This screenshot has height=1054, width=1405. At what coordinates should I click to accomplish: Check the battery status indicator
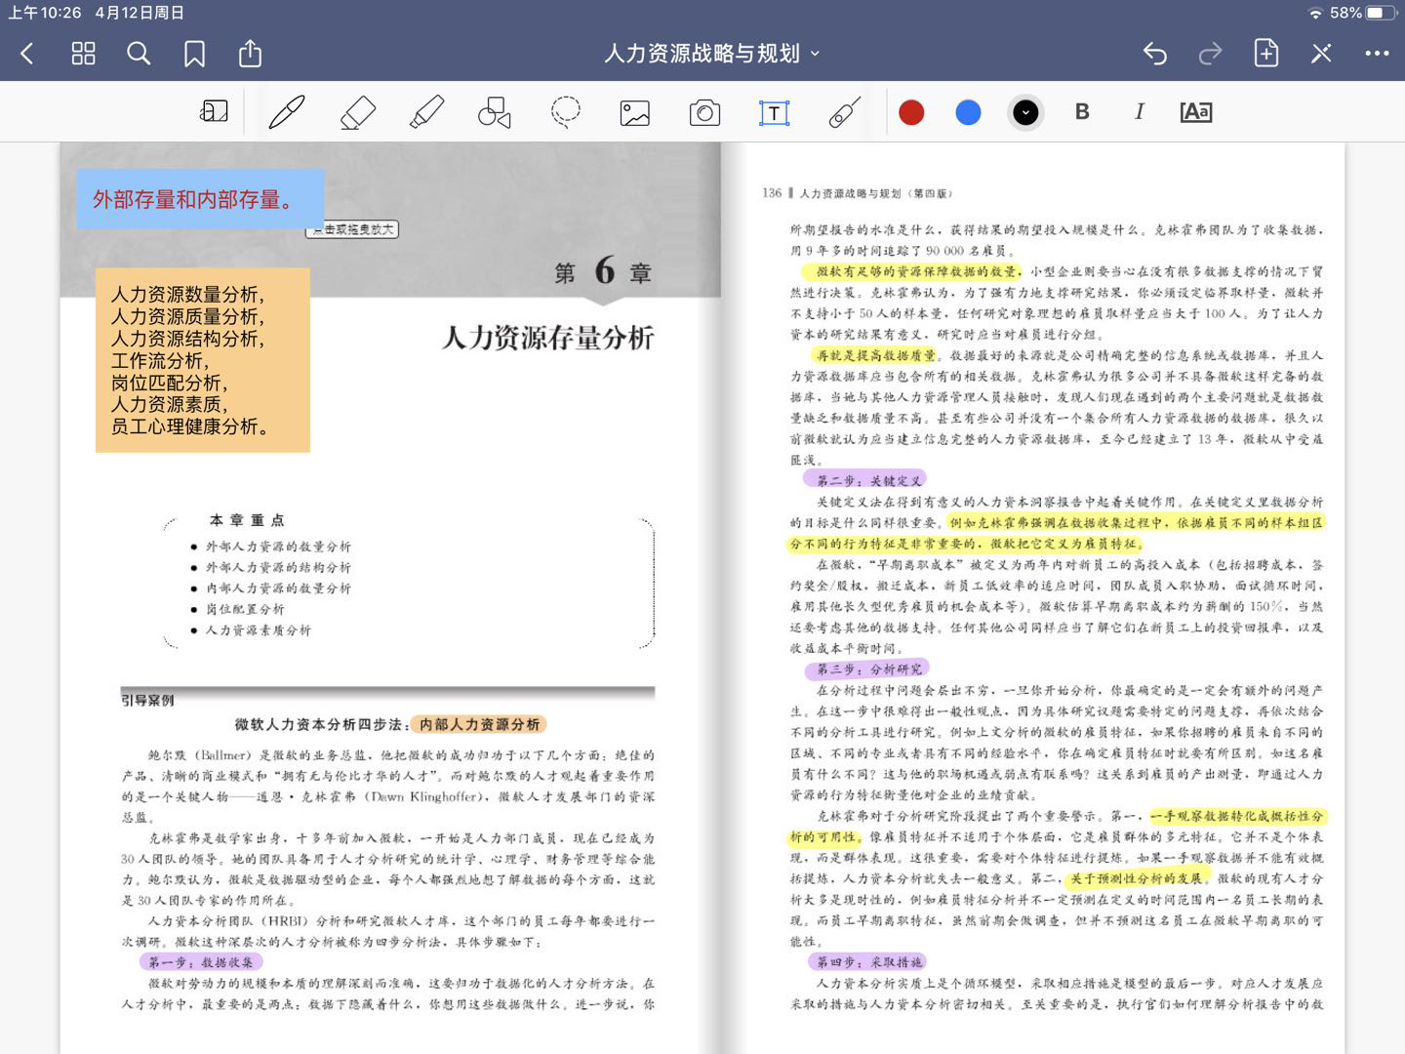pyautogui.click(x=1381, y=13)
